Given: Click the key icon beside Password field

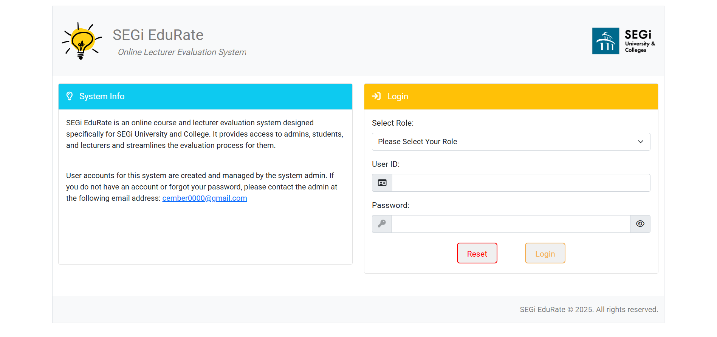Looking at the screenshot, I should coord(382,224).
